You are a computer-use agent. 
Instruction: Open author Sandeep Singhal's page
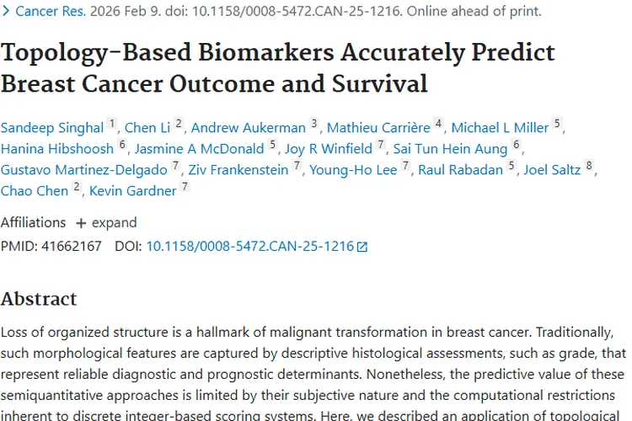(52, 128)
